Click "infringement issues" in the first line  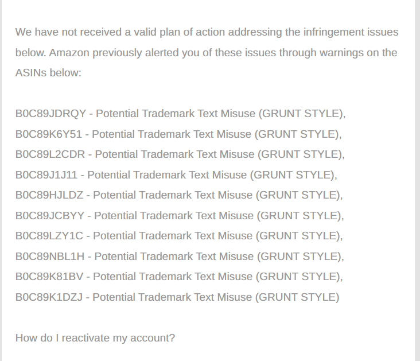351,32
